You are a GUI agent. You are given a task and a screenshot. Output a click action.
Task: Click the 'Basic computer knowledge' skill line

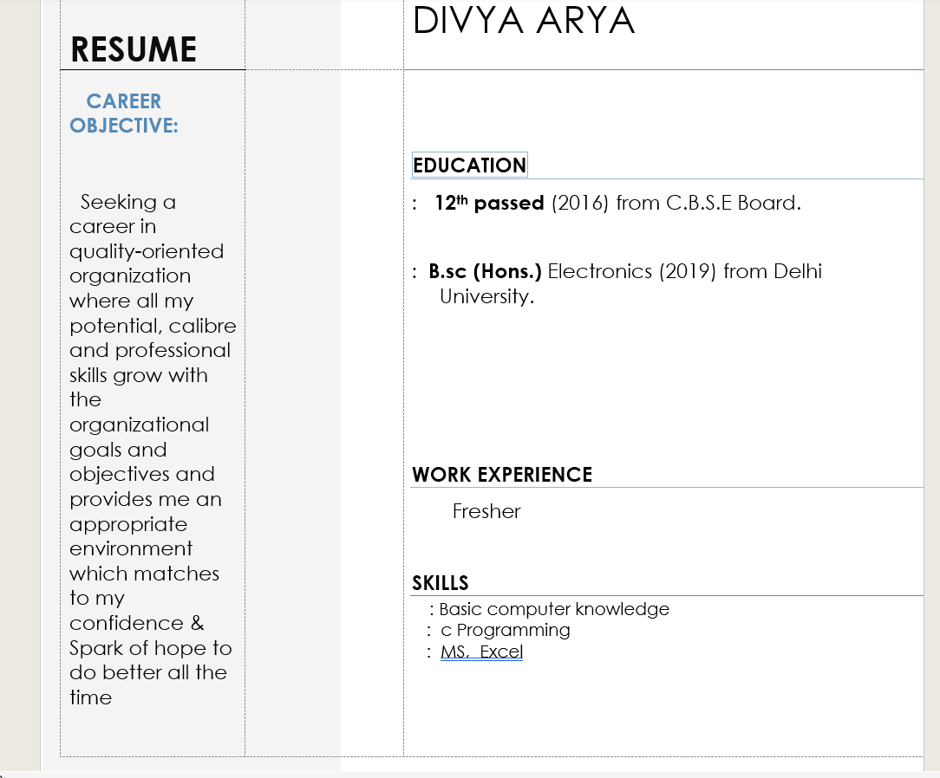(x=554, y=609)
